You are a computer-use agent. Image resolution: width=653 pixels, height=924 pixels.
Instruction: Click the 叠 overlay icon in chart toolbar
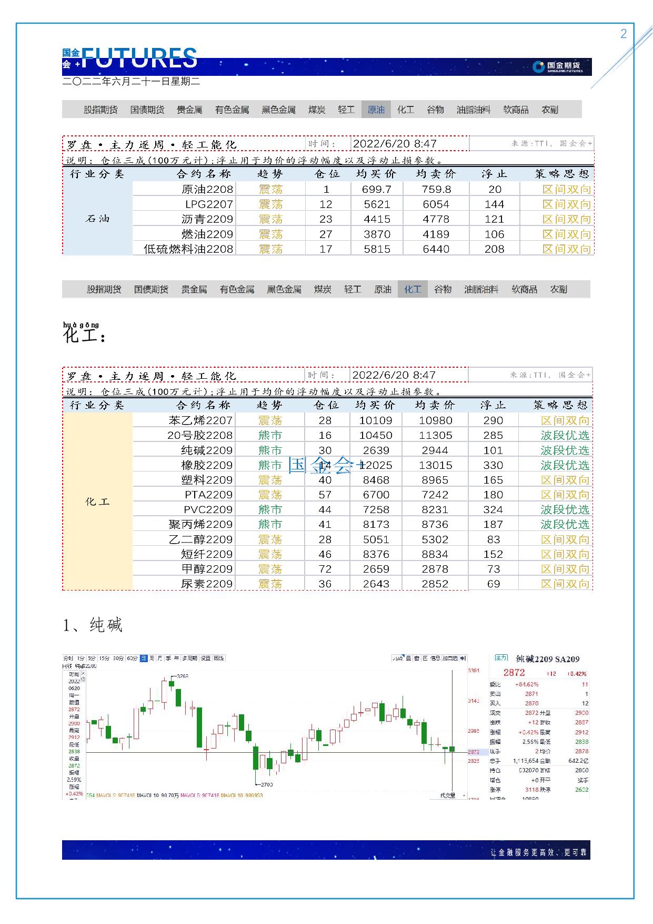click(x=408, y=658)
